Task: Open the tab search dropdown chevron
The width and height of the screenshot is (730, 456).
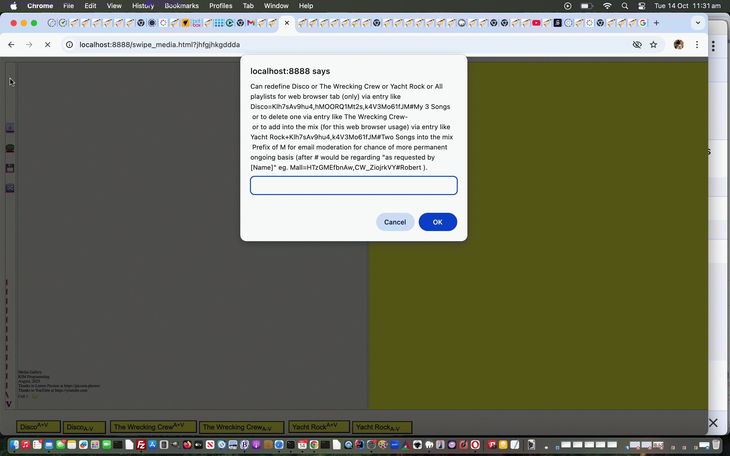Action: pyautogui.click(x=698, y=23)
